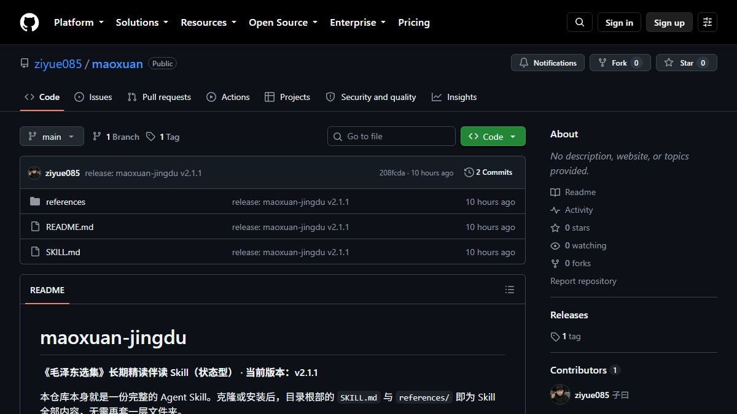This screenshot has width=737, height=414.
Task: Click the bell Notifications button
Action: pyautogui.click(x=548, y=63)
